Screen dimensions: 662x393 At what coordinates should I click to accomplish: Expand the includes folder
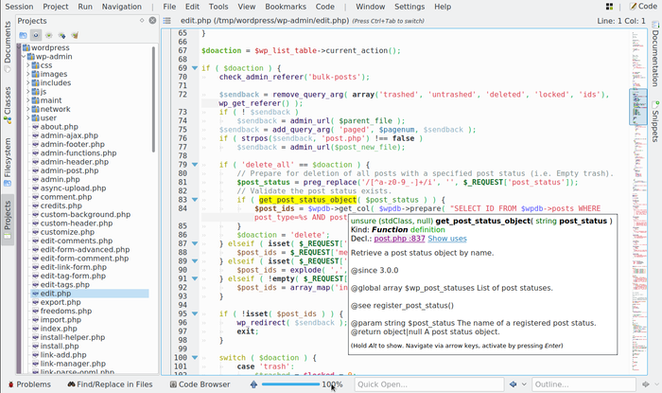tap(30, 82)
